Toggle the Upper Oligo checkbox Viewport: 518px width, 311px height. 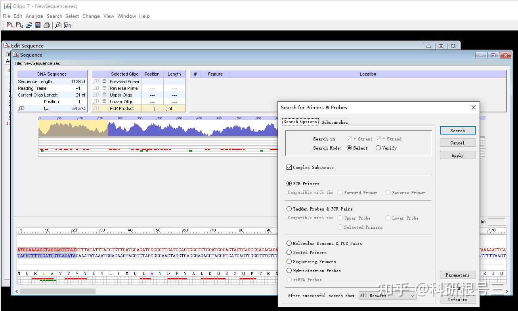coord(105,95)
